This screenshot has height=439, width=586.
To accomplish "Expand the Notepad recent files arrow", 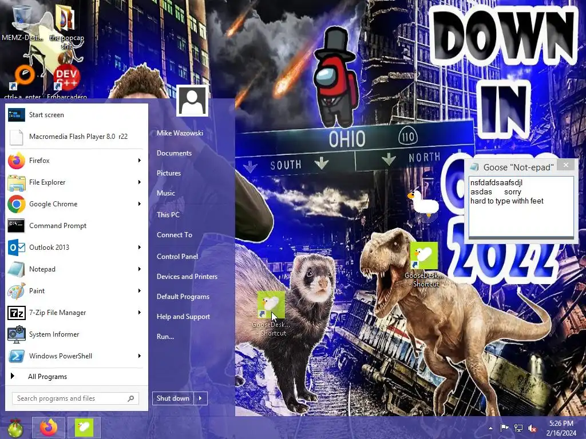I will click(x=140, y=269).
